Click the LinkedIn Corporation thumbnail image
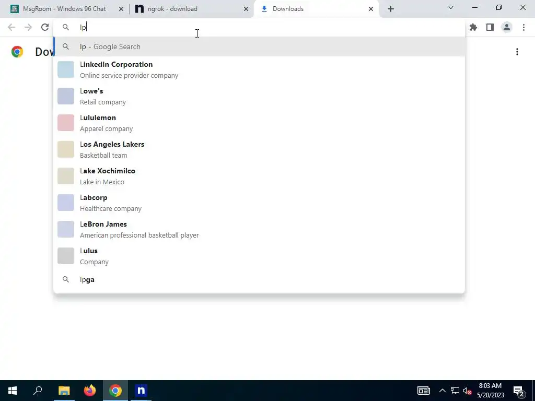This screenshot has width=535, height=401. click(x=66, y=69)
